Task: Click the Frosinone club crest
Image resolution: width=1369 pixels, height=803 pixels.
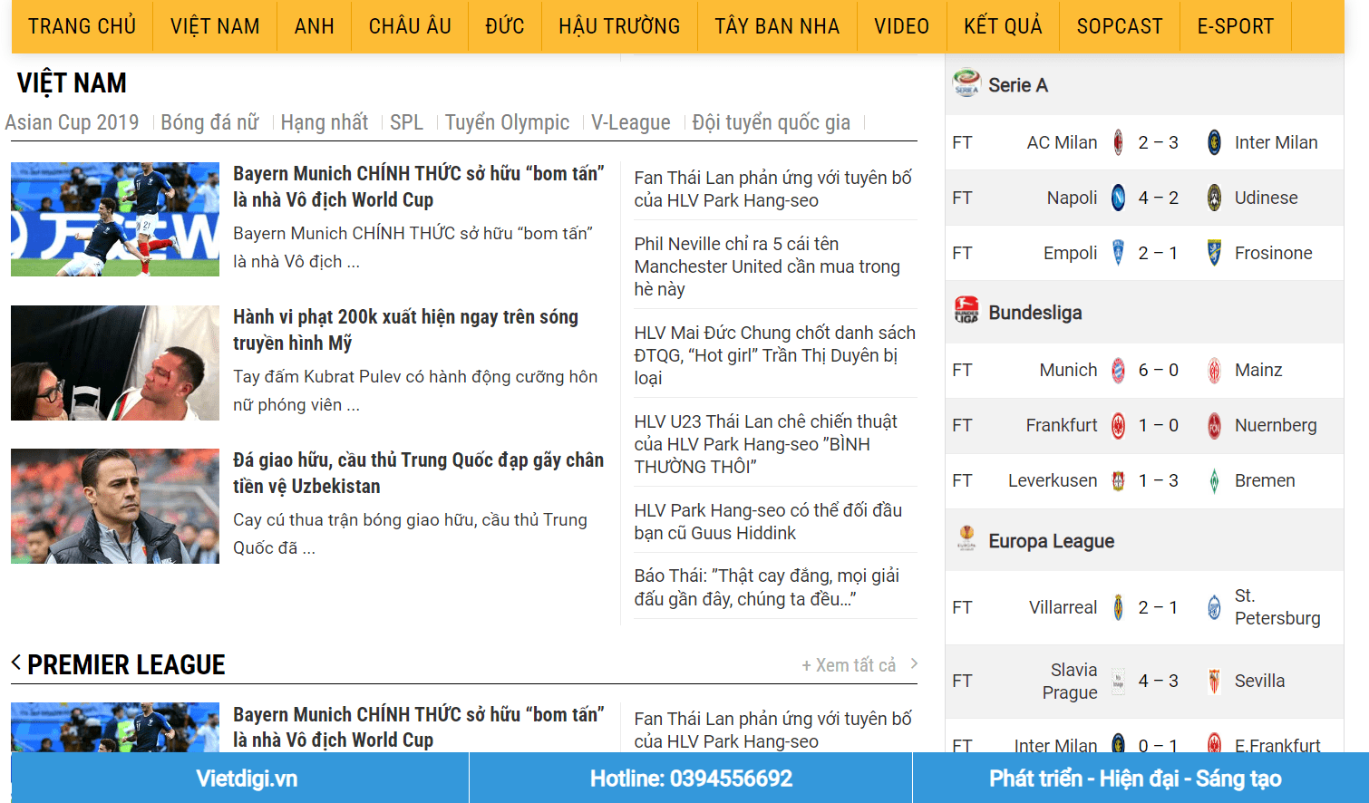Action: tap(1214, 253)
